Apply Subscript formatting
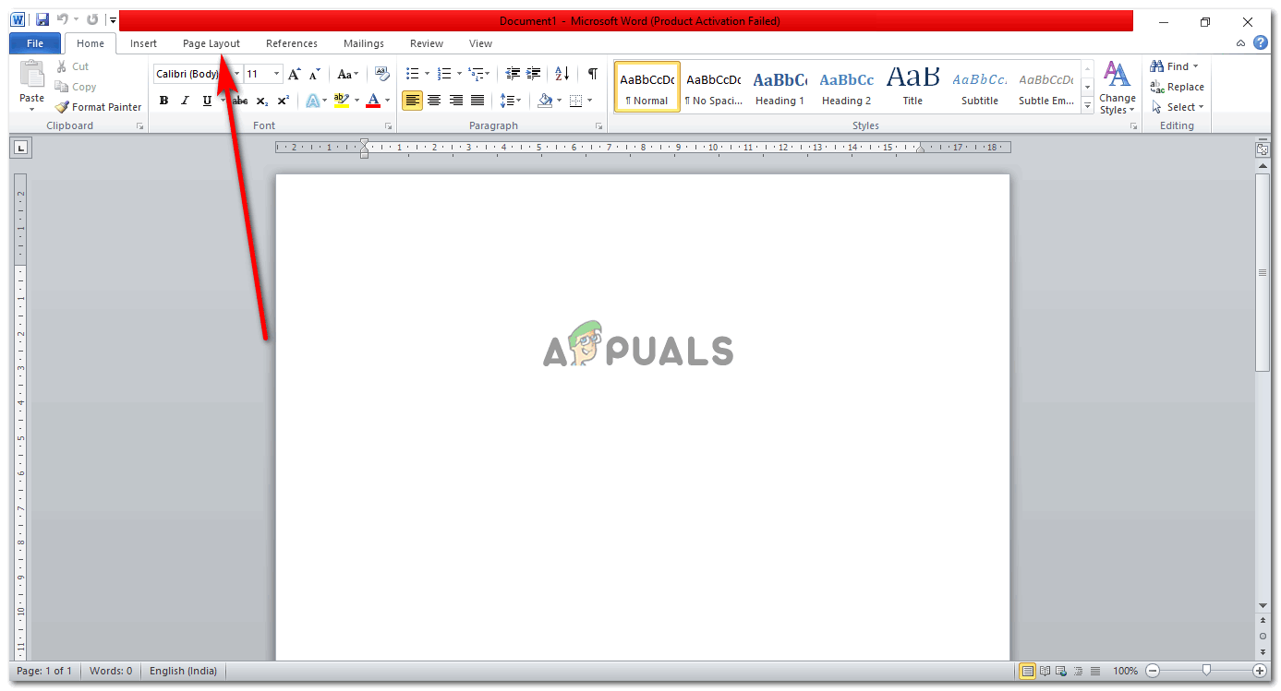 pyautogui.click(x=262, y=101)
